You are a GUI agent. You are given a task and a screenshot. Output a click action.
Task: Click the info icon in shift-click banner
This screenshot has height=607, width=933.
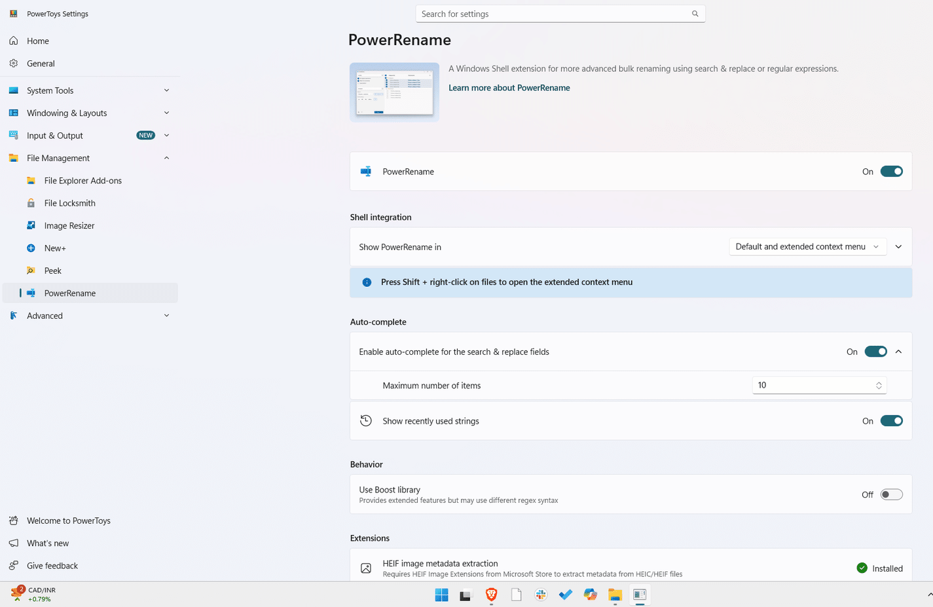(367, 282)
